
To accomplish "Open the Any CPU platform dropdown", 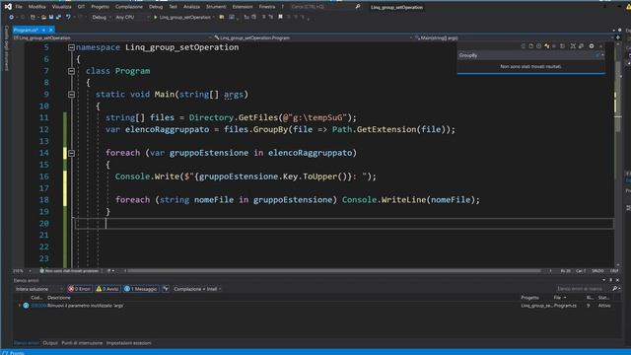I will point(132,17).
